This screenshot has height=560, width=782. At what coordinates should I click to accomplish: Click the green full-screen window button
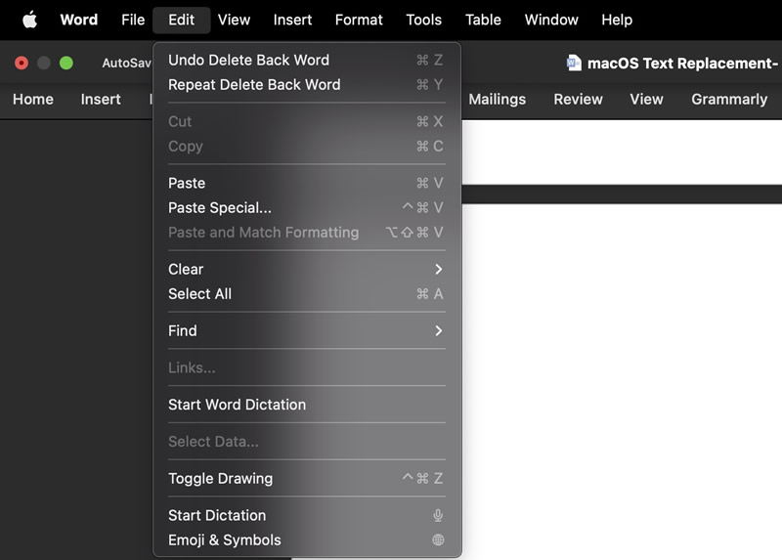[66, 63]
